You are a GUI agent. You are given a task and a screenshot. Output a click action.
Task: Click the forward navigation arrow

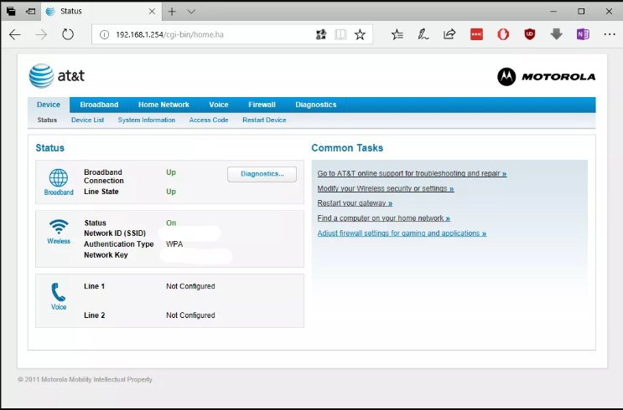41,35
